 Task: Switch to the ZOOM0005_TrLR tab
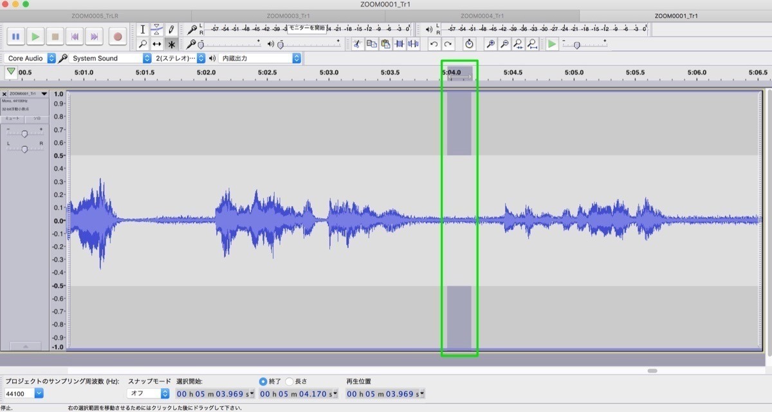(x=95, y=15)
